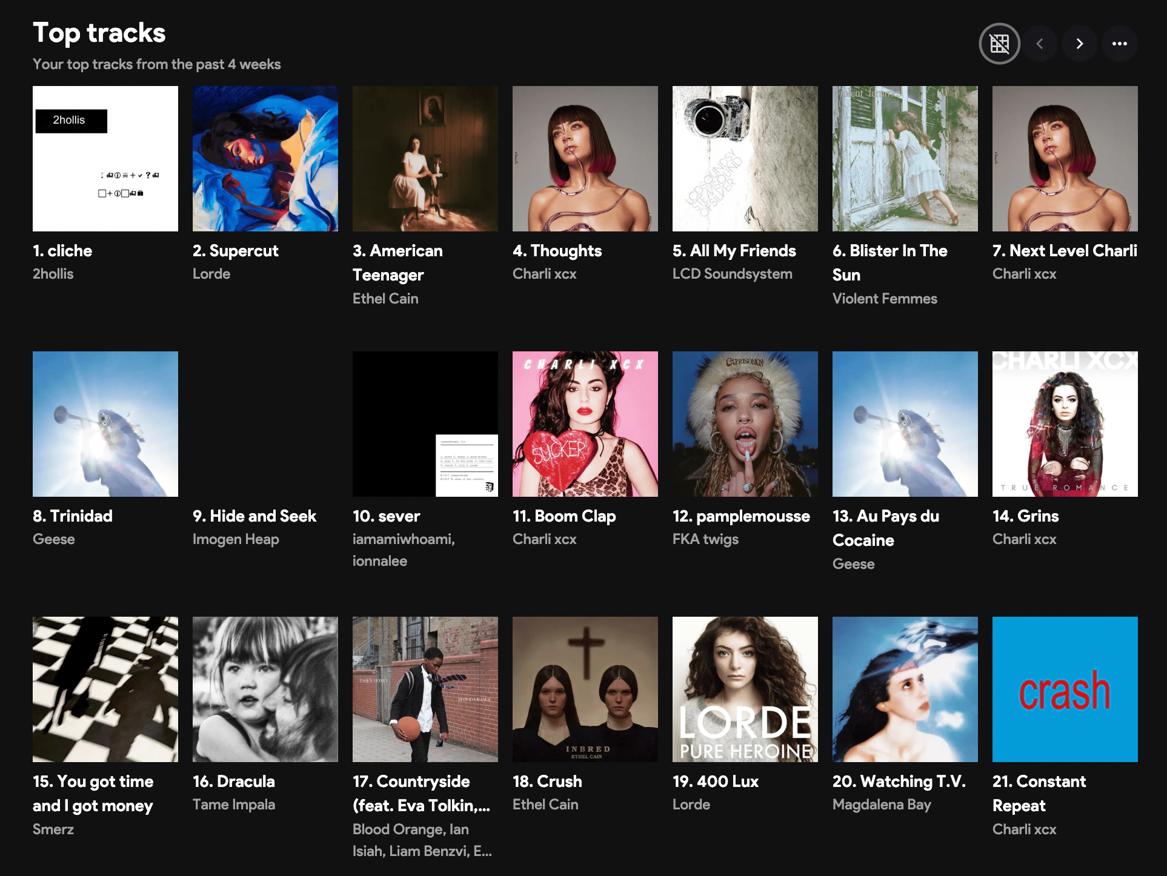The width and height of the screenshot is (1167, 876).
Task: Visit artist Magdalena Bay
Action: [x=882, y=805]
